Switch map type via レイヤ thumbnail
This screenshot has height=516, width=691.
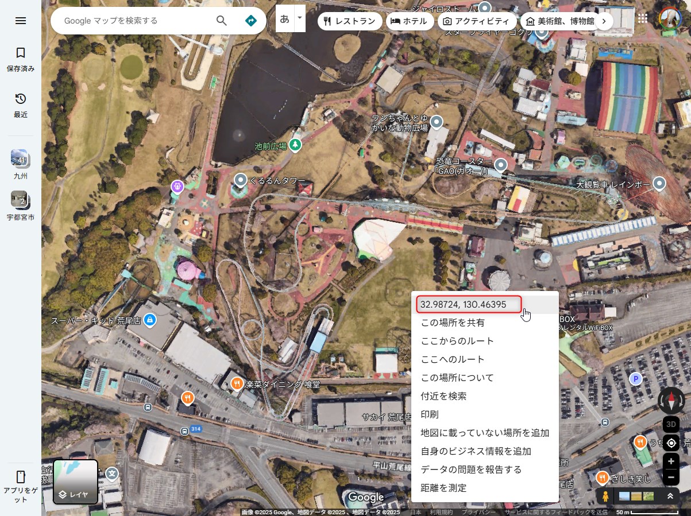[x=75, y=482]
